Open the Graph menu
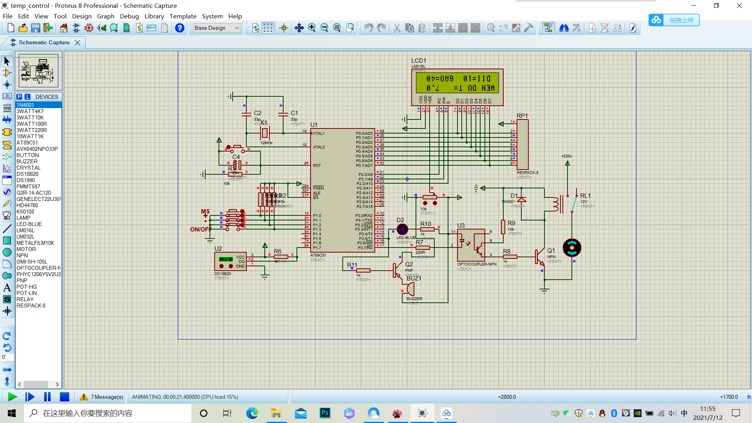Screen dimensions: 752x423 point(105,16)
